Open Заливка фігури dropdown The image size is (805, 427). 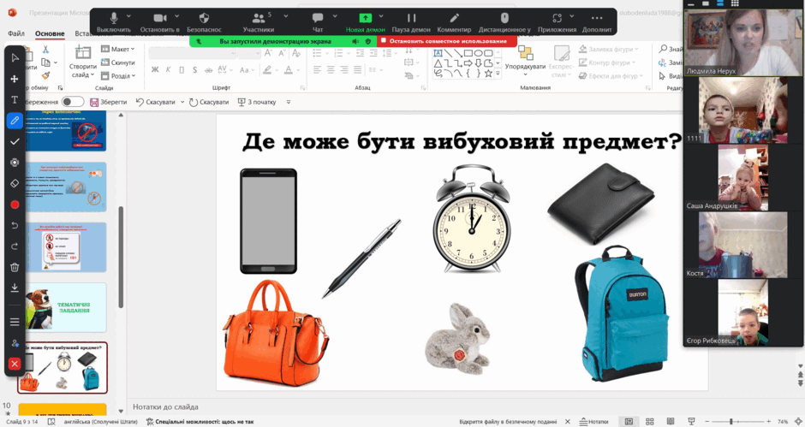(x=609, y=50)
